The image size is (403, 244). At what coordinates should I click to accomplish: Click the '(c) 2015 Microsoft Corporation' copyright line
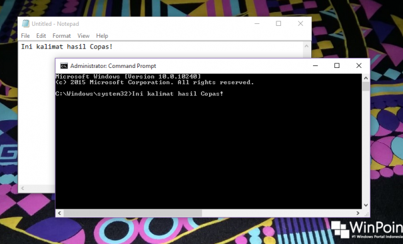(155, 82)
